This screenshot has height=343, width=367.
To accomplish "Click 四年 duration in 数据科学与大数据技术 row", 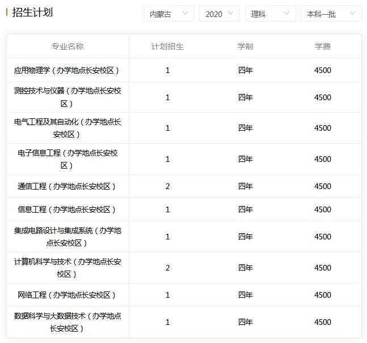I will pyautogui.click(x=245, y=322).
